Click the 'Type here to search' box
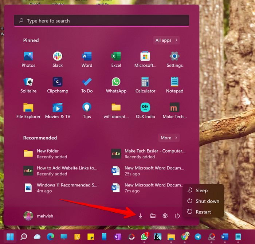 pyautogui.click(x=102, y=21)
